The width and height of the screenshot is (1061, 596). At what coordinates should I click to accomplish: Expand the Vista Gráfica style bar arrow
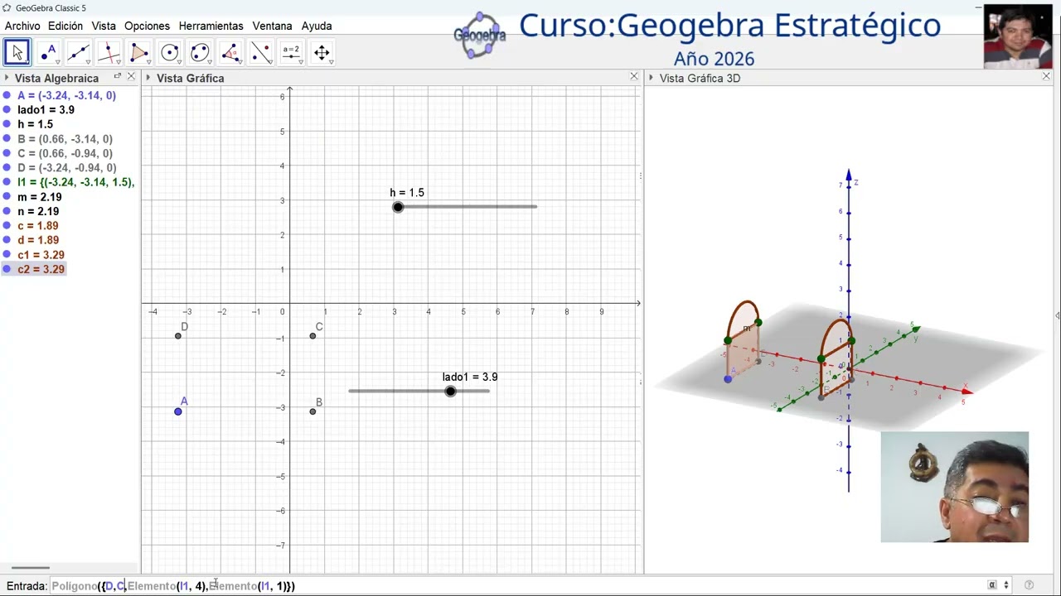tap(148, 78)
